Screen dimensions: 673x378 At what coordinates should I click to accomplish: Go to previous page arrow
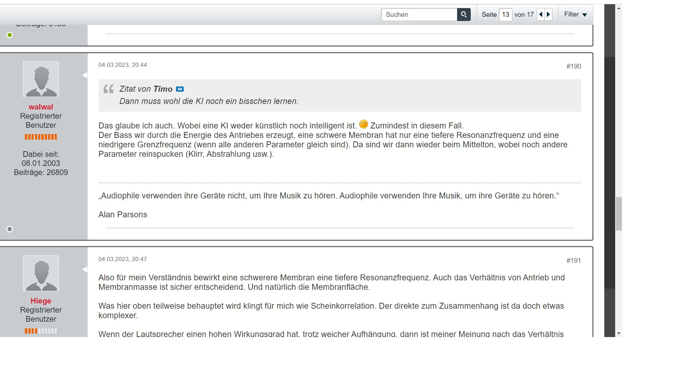pos(541,14)
